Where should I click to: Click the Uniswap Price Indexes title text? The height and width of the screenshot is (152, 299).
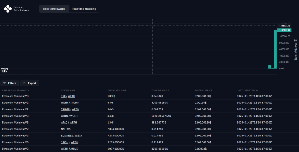pyautogui.click(x=21, y=9)
